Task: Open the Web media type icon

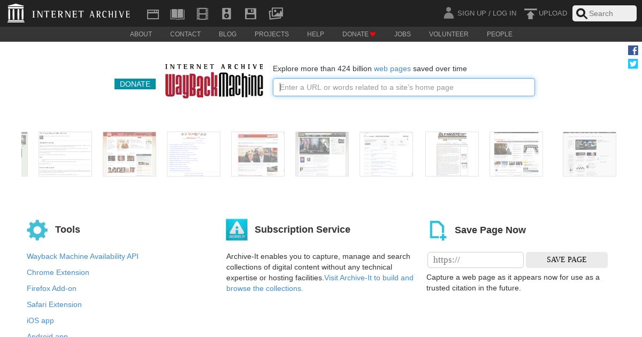Action: 153,14
